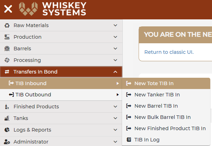Image resolution: width=212 pixels, height=146 pixels.
Task: Click the Production still icon
Action: (x=7, y=37)
